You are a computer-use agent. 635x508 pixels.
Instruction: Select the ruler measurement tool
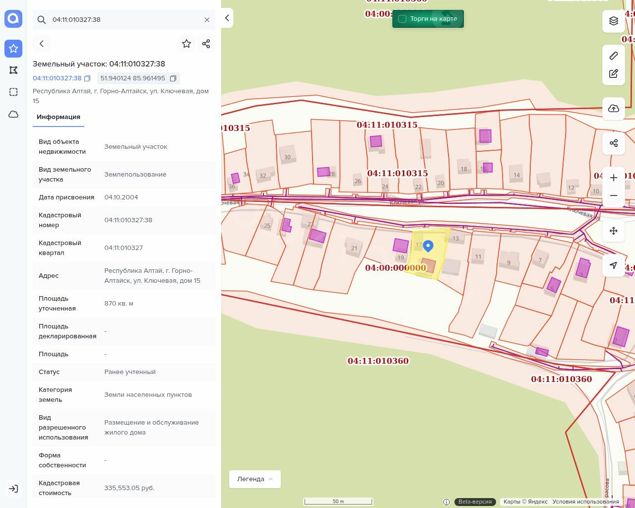(x=614, y=56)
